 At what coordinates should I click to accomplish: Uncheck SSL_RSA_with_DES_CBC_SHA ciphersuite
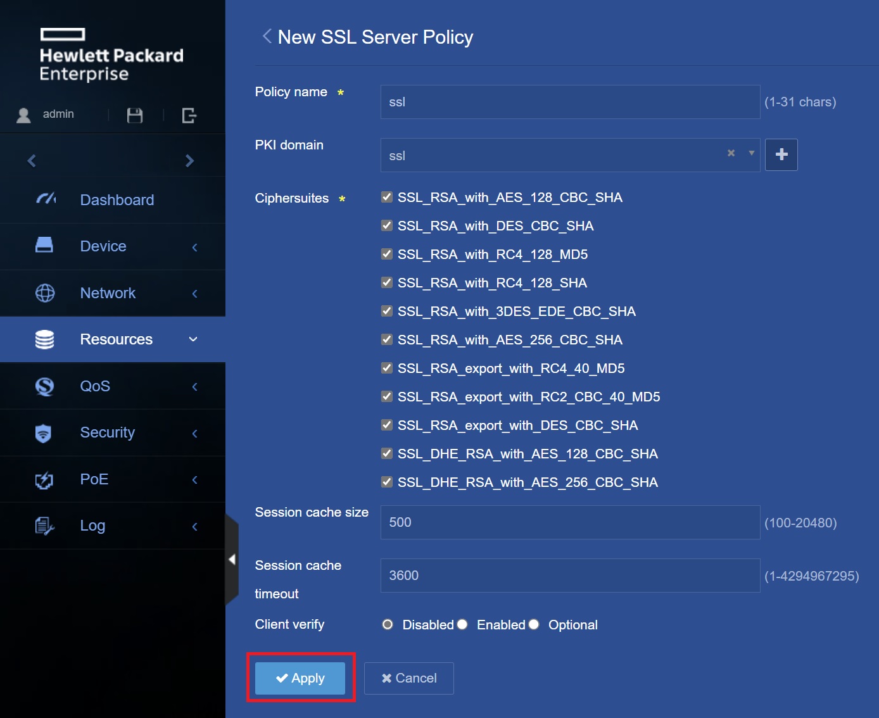tap(387, 225)
